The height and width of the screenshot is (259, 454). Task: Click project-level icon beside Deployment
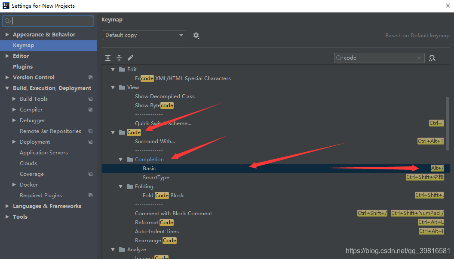pos(90,142)
